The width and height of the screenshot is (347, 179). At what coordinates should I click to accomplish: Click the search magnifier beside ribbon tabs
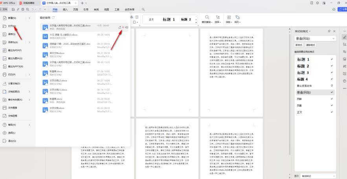click(143, 9)
